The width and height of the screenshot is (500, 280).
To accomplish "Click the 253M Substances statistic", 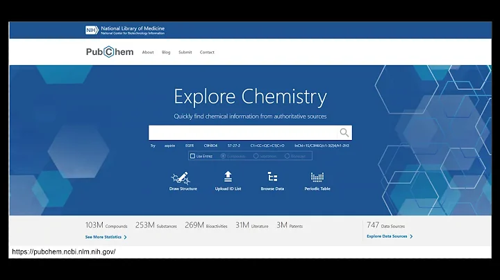I will [x=156, y=225].
